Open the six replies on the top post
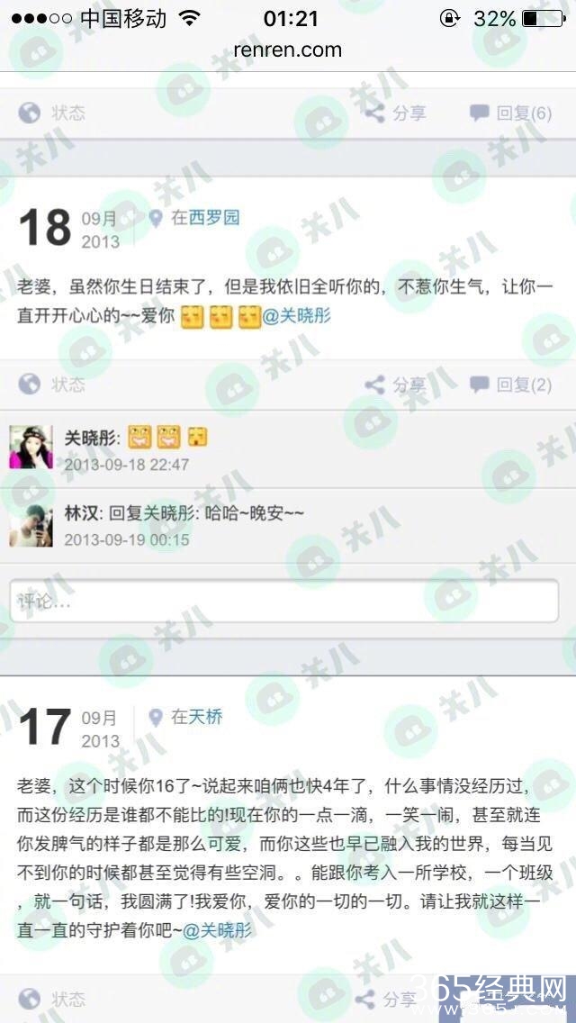Image resolution: width=576 pixels, height=1023 pixels. tap(511, 113)
